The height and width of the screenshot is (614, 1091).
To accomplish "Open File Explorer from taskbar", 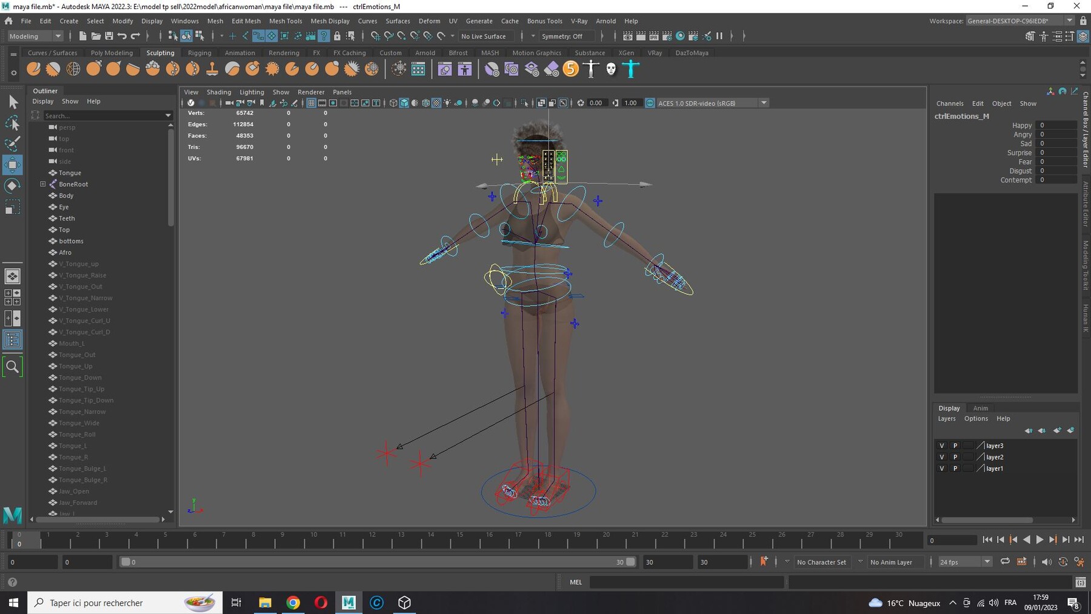I will coord(265,602).
